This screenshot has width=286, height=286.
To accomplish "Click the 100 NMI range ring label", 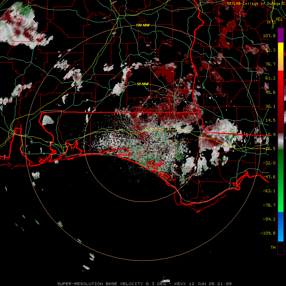I will pos(143,25).
